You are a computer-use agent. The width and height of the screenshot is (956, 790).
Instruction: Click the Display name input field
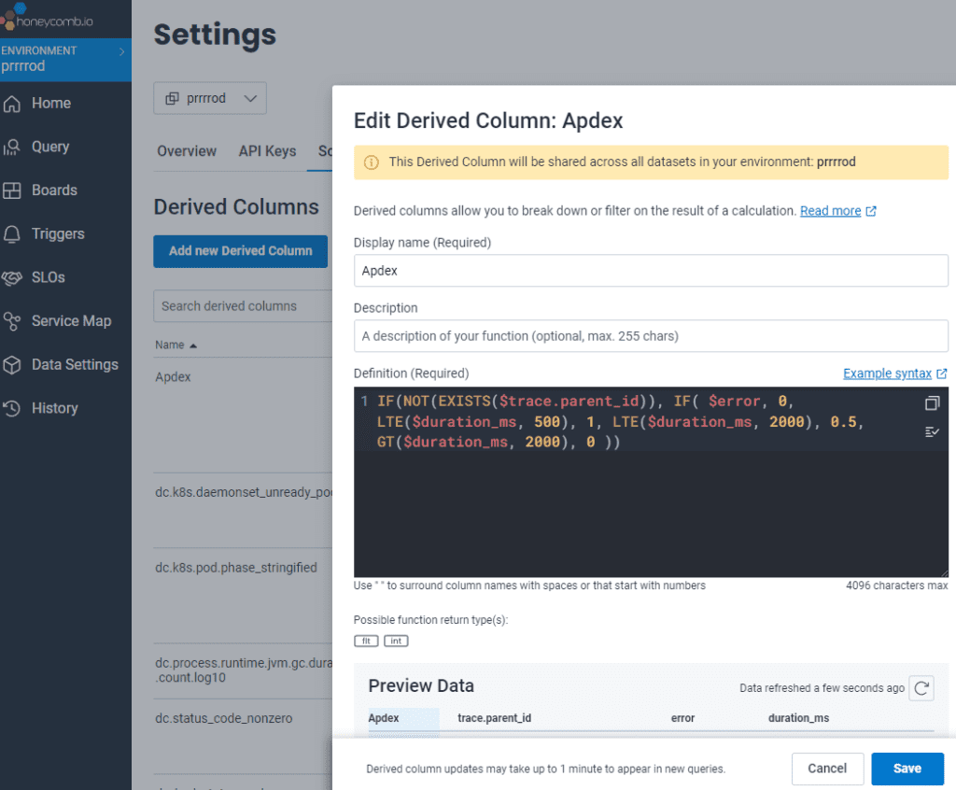click(x=651, y=271)
